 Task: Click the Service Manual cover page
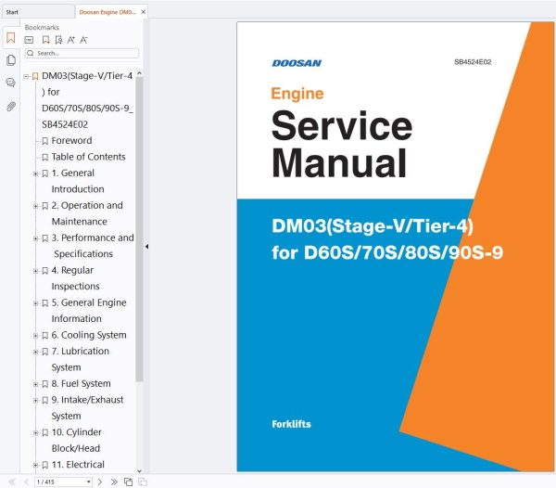396,247
